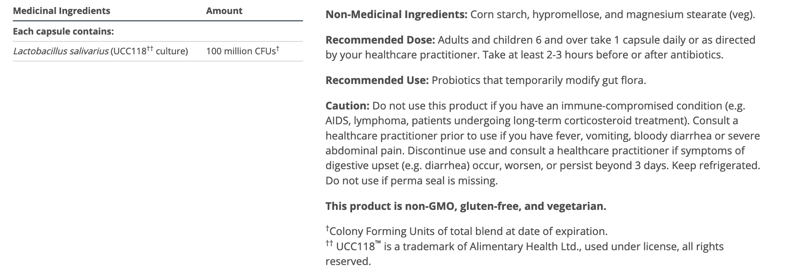This screenshot has height=279, width=795.
Task: Click the '100 million CFUs' amount value
Action: [x=241, y=51]
